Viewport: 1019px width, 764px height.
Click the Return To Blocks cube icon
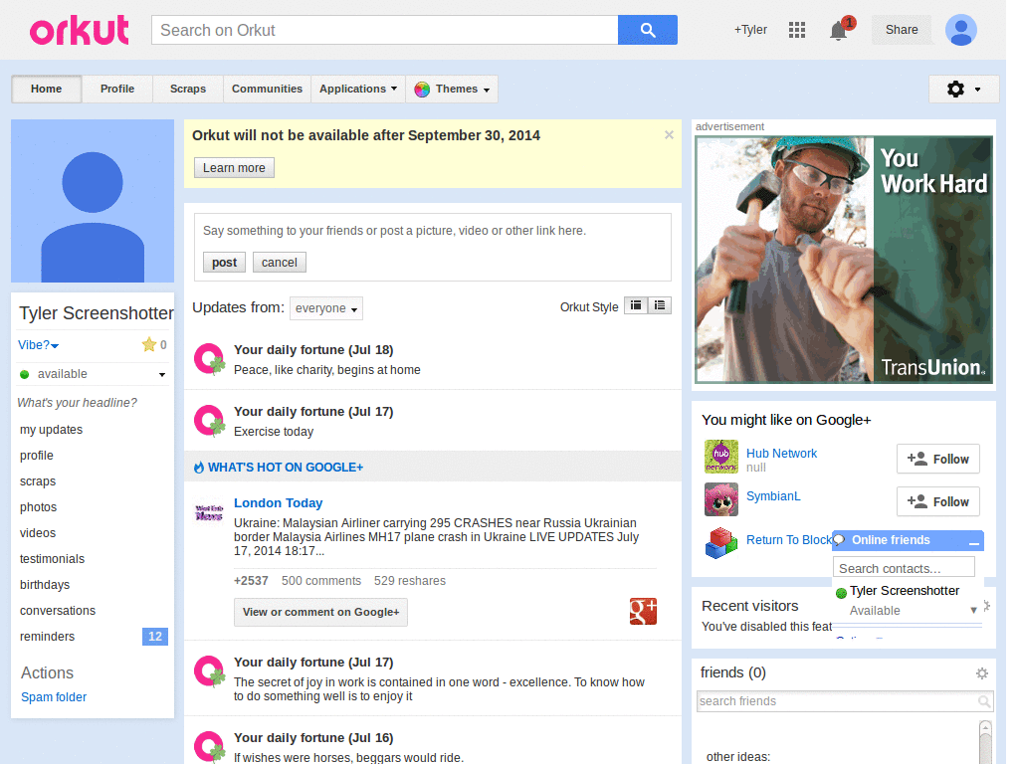[x=721, y=543]
